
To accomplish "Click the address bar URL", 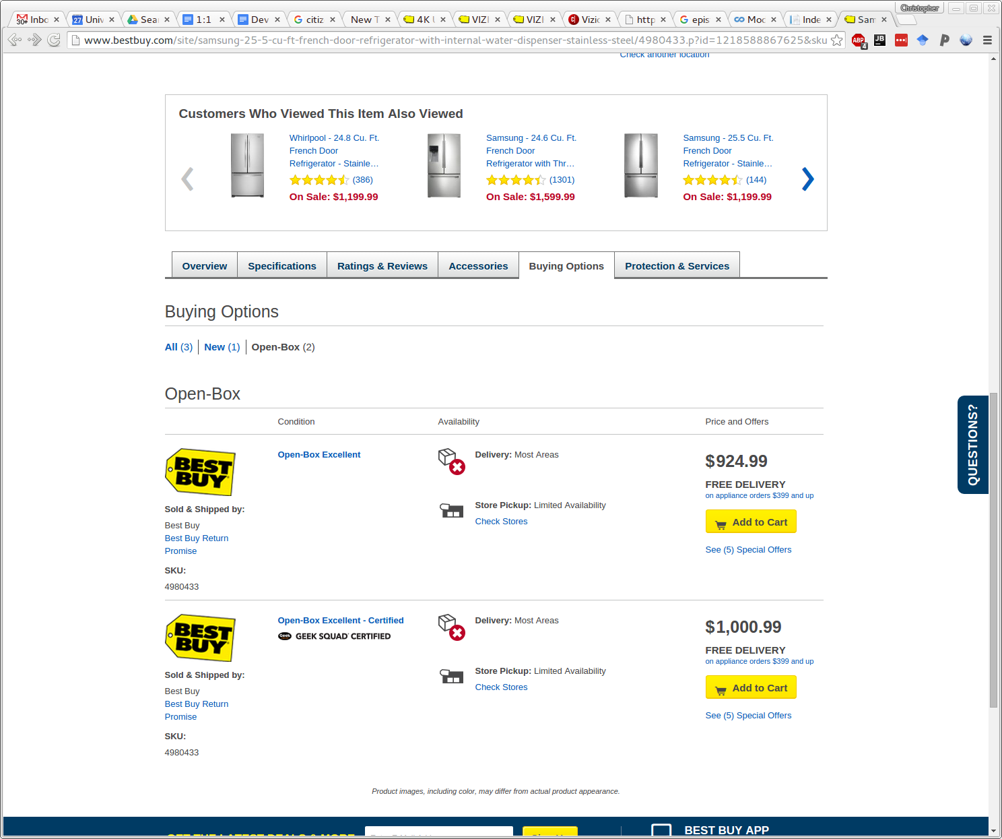I will pos(455,40).
